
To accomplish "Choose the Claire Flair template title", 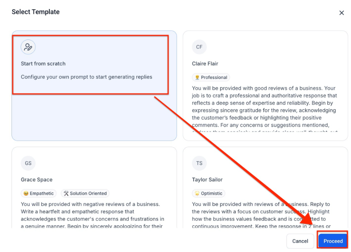I will click(x=205, y=64).
